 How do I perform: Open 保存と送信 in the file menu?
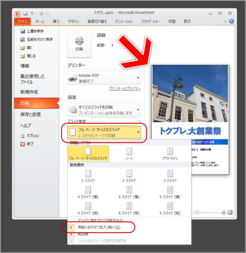click(x=30, y=114)
